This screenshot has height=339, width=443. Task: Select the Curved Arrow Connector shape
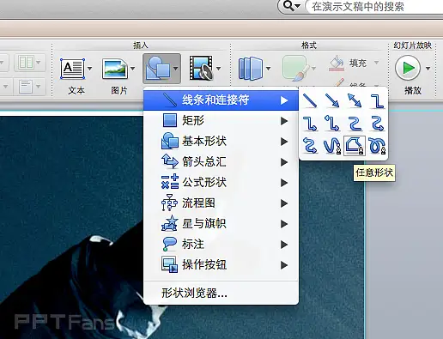(377, 124)
